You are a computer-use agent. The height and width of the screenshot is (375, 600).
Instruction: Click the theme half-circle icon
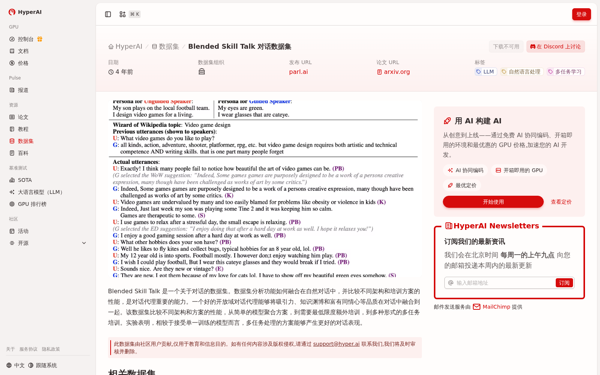pyautogui.click(x=31, y=365)
